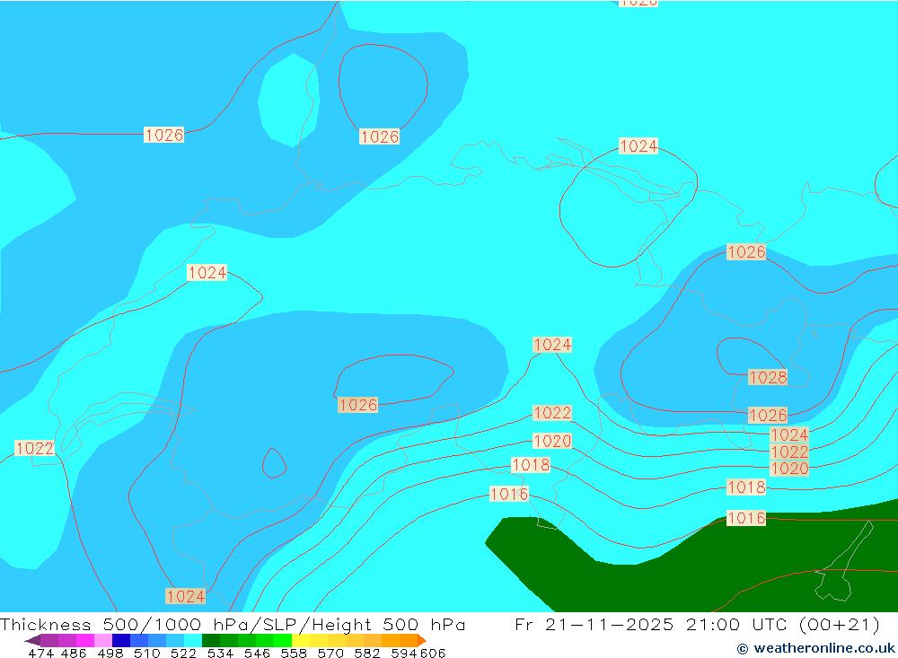Click the 606 value on the legend scale
The image size is (898, 658).
432,654
